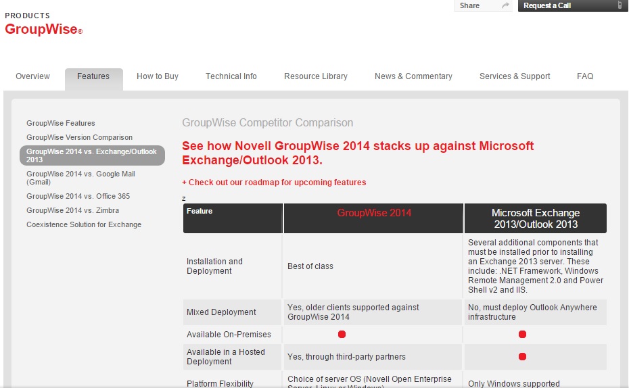Click the Share arrow icon
The width and height of the screenshot is (629, 388).
pos(505,6)
